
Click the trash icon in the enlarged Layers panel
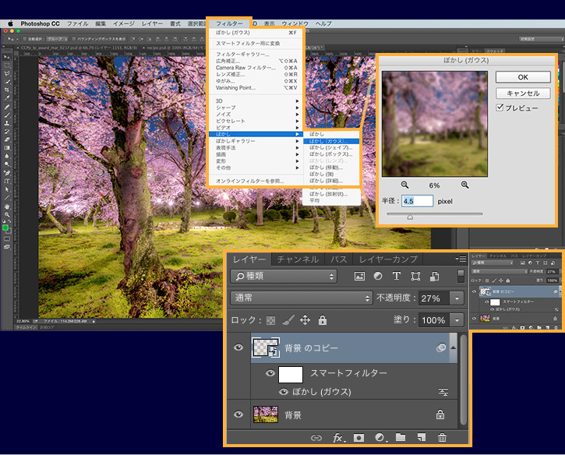point(442,438)
